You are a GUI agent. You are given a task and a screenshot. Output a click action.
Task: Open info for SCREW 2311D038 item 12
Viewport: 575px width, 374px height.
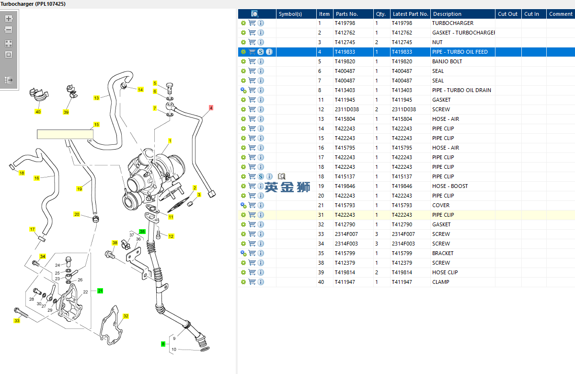point(261,109)
